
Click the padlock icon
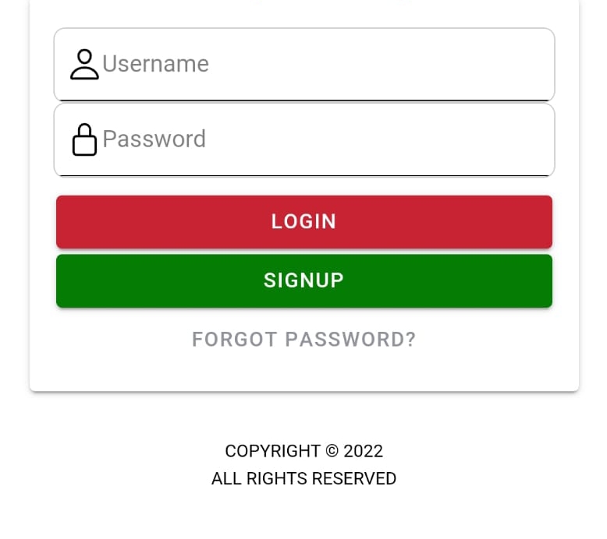(84, 139)
